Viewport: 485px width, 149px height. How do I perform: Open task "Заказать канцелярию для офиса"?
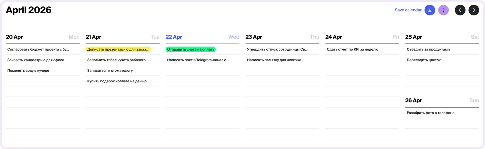[36, 60]
